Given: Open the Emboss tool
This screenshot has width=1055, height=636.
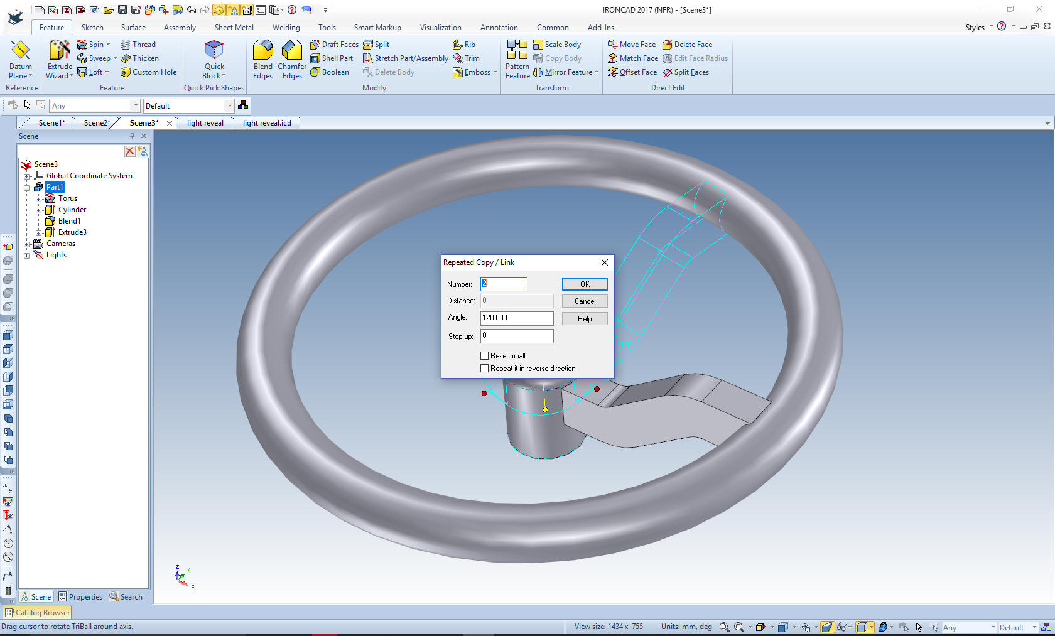Looking at the screenshot, I should coord(475,72).
